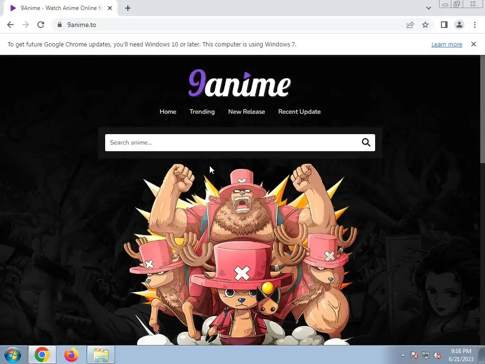Open the New Release page
The height and width of the screenshot is (364, 485).
(x=246, y=112)
